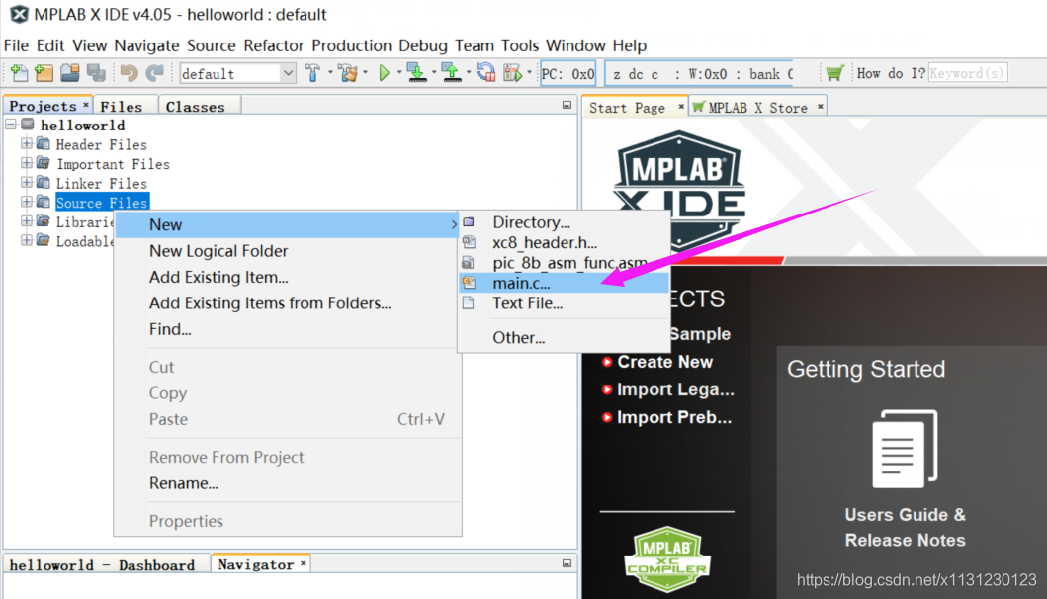Viewport: 1047px width, 599px height.
Task: Click Read Device Memory upload icon
Action: [x=452, y=73]
